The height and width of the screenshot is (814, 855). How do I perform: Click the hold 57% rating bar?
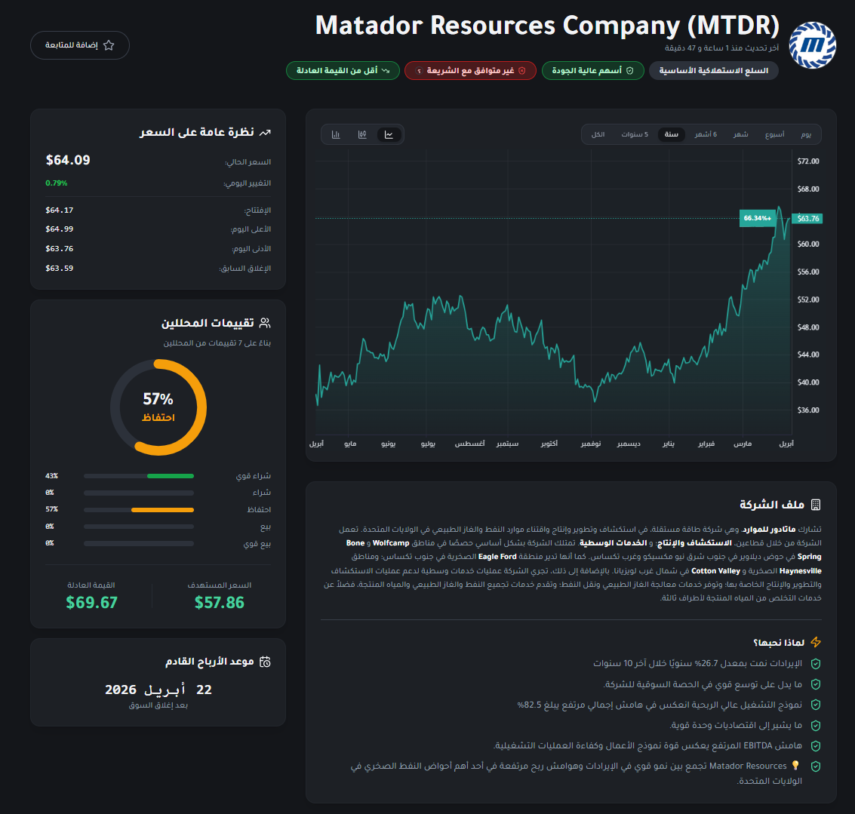click(139, 510)
